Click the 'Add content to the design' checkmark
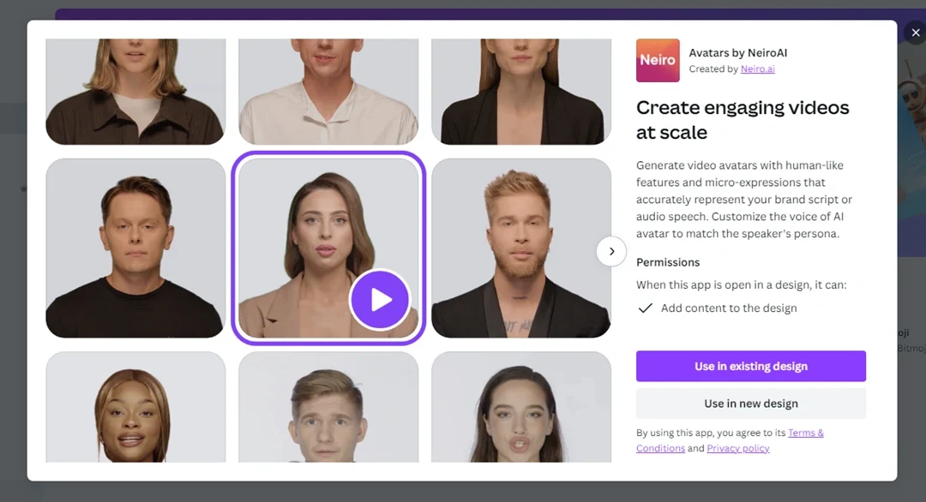The height and width of the screenshot is (502, 926). pos(646,308)
